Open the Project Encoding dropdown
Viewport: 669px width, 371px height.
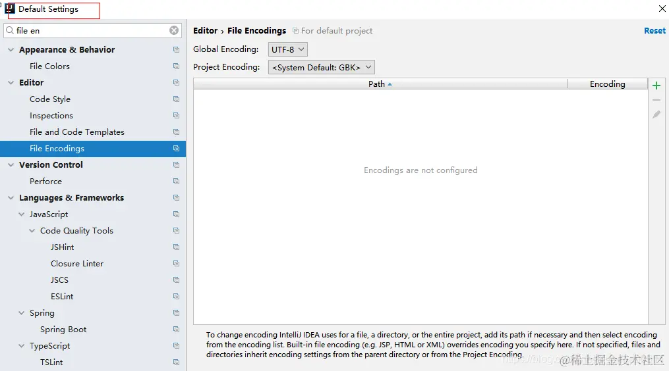coord(321,67)
